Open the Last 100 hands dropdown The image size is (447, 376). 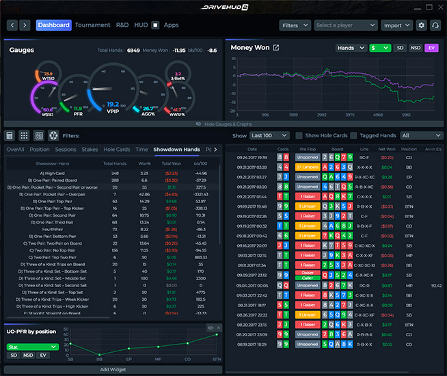[x=269, y=135]
